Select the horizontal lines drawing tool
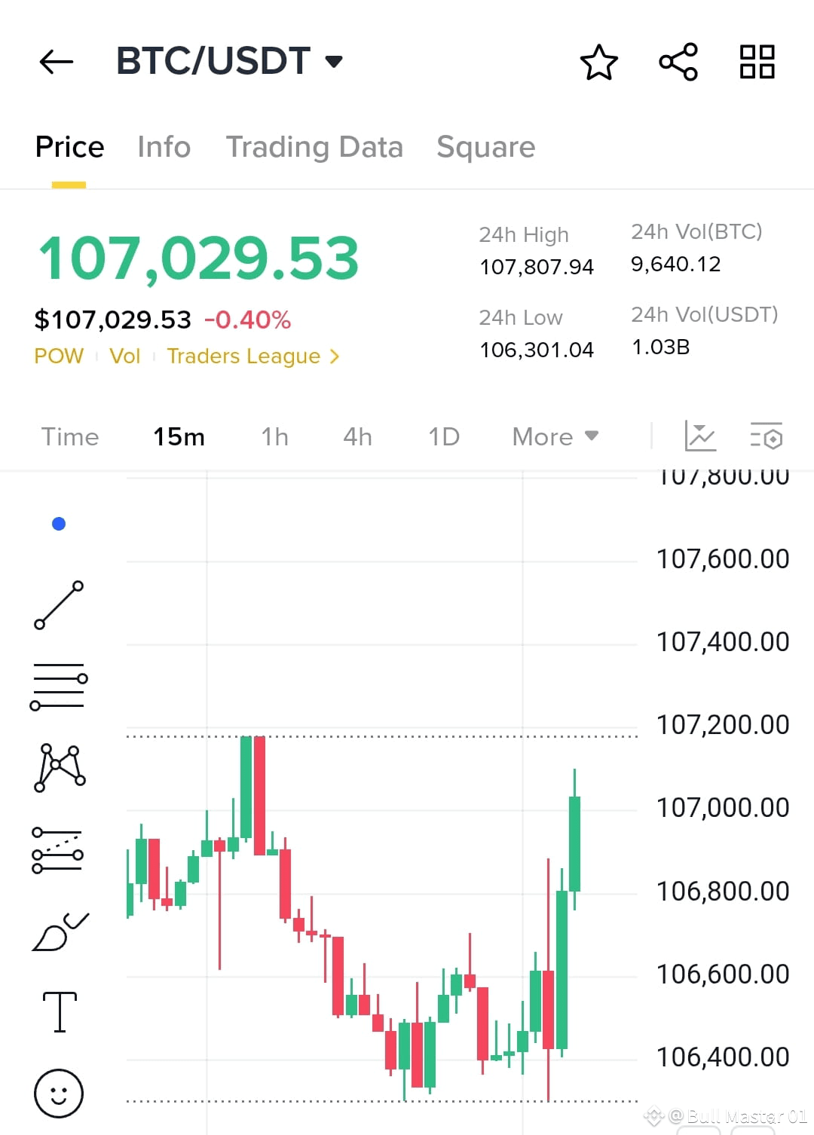The image size is (814, 1135). pos(59,686)
